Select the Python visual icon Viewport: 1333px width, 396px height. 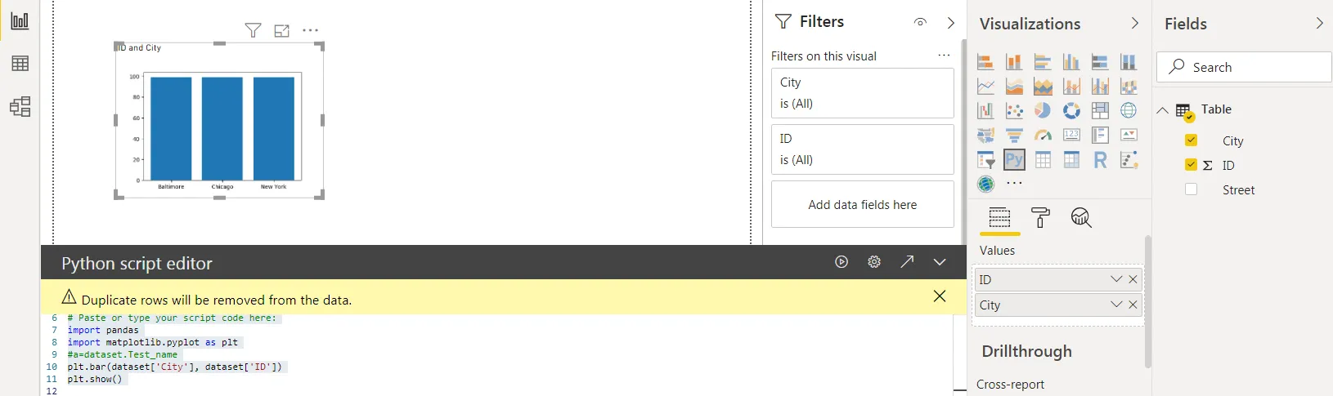pyautogui.click(x=1014, y=160)
